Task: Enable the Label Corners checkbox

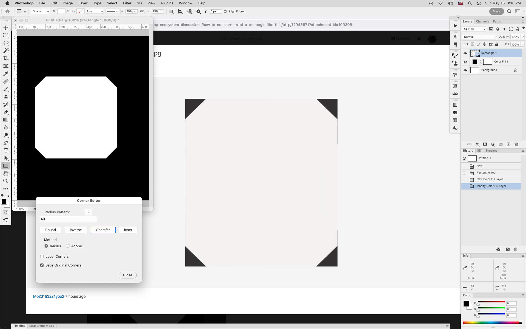Action: pos(42,256)
